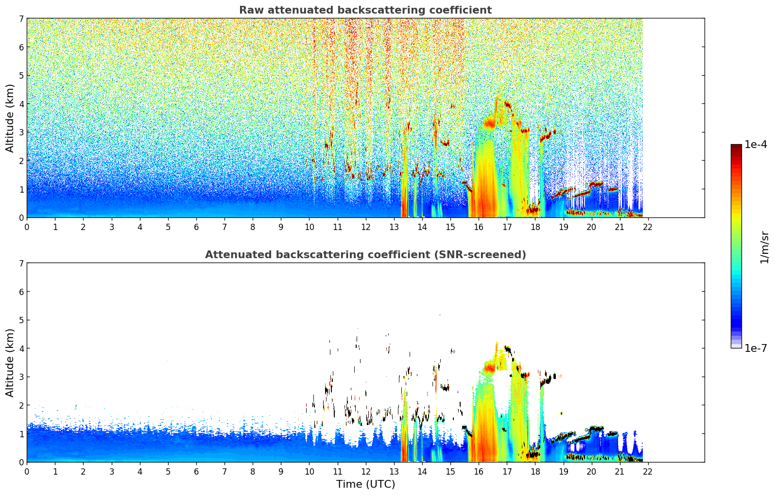Viewport: 775px width, 495px height.
Task: Click the 'Attenuated backscattering coefficient (SNR-screened)' title
Action: click(365, 255)
